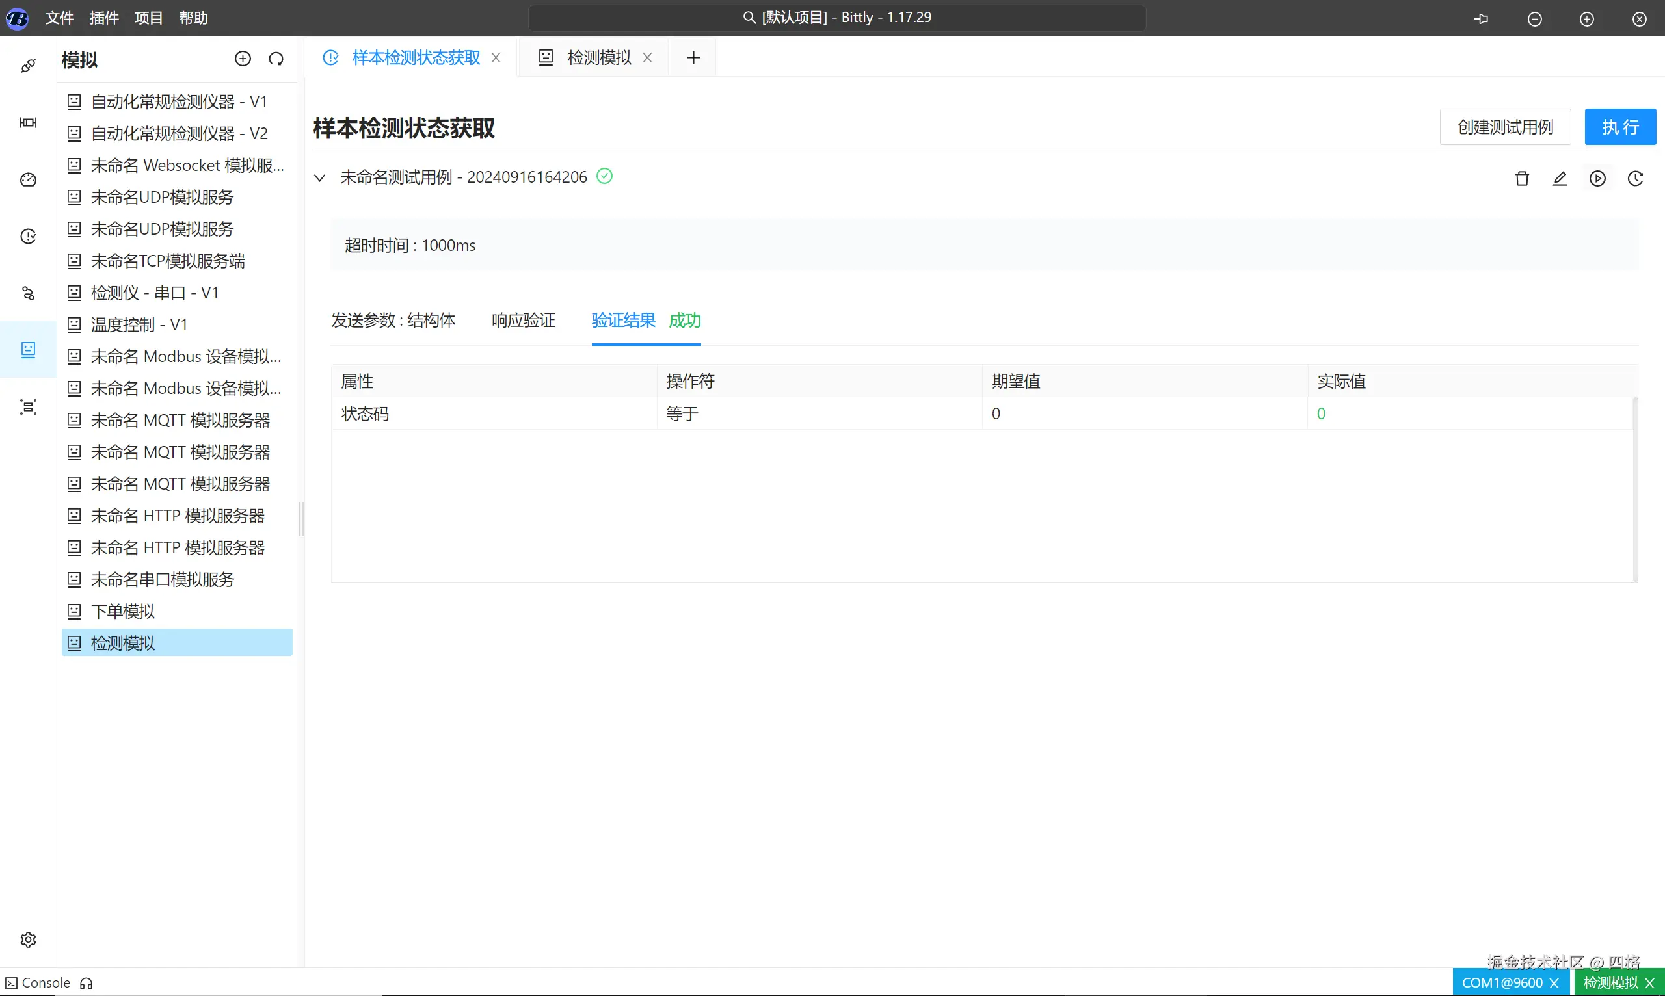
Task: Close the COM1@9600 status bar connection
Action: click(x=1554, y=983)
